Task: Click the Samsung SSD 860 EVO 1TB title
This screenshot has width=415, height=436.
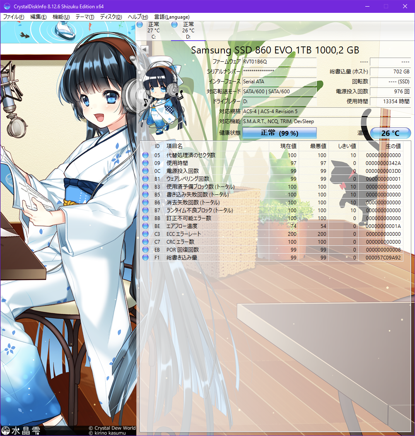Action: (275, 50)
